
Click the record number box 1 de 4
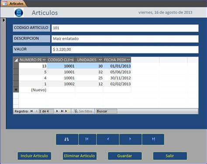pos(46,111)
